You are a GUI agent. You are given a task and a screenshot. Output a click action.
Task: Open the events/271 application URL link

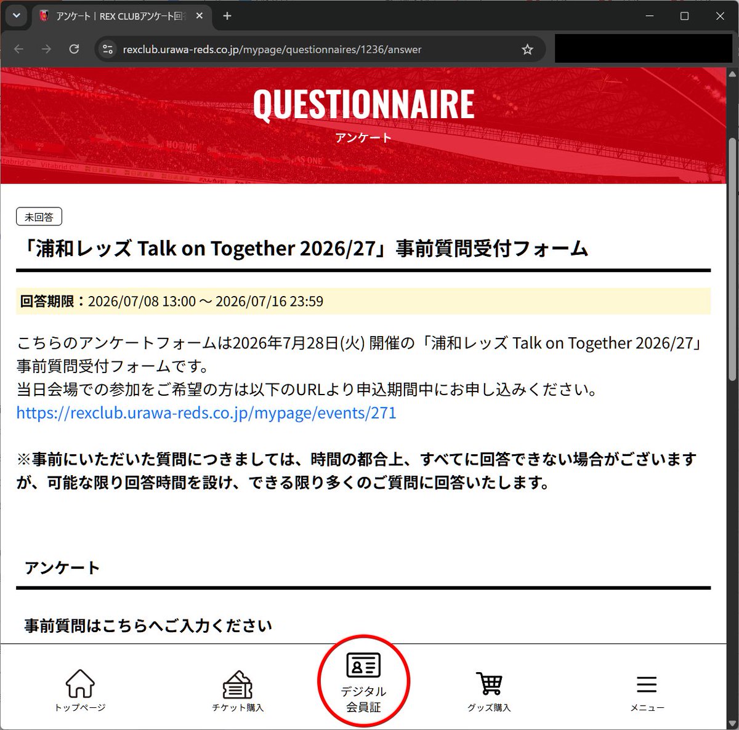[x=206, y=412]
